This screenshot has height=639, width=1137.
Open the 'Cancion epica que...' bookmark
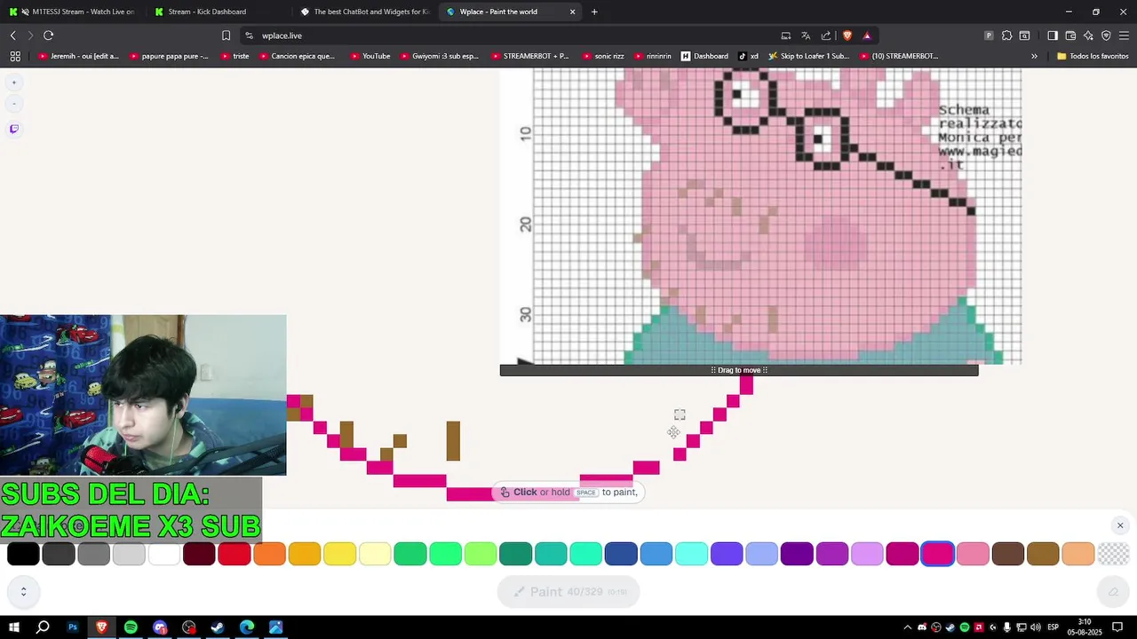pyautogui.click(x=297, y=56)
